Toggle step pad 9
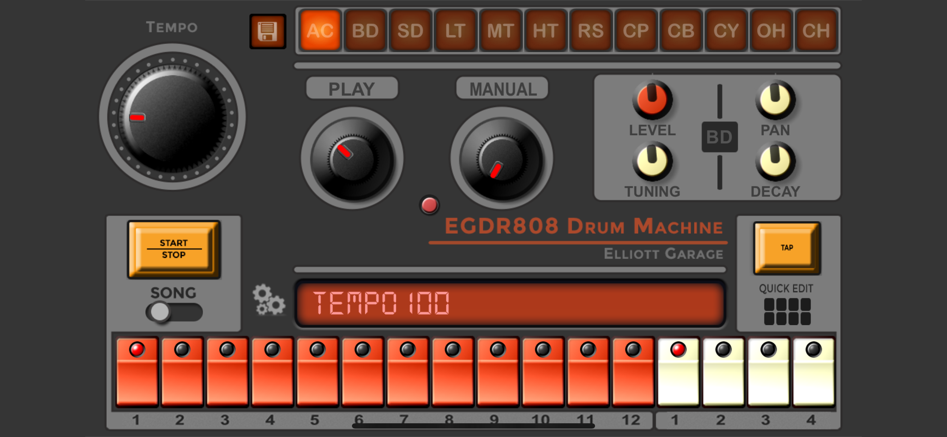 (498, 372)
